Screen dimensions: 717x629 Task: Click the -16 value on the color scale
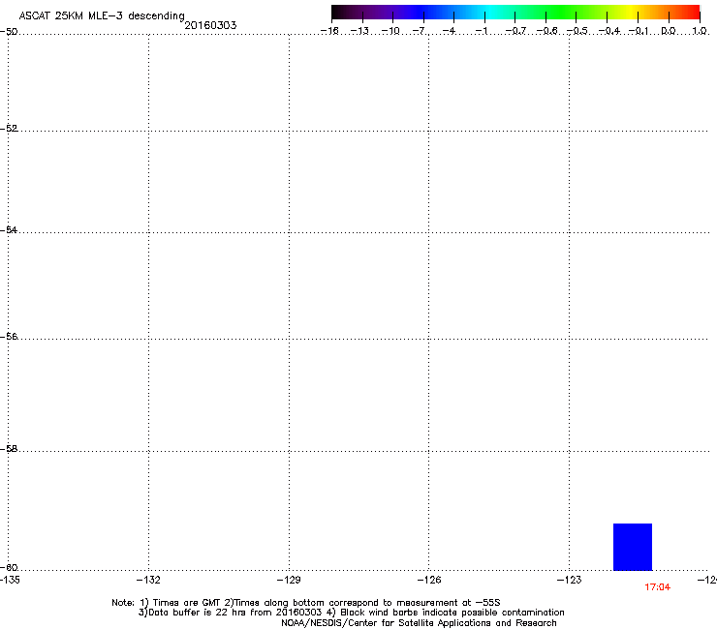[x=329, y=31]
